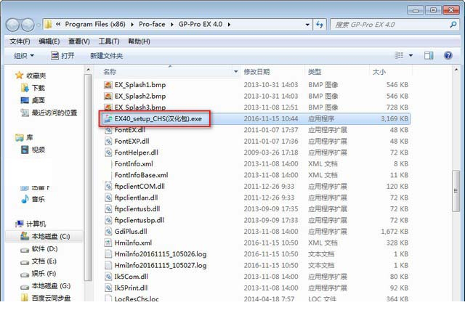The image size is (465, 313).
Task: Open 百度云同步盘 folder in sidebar
Action: (x=46, y=298)
